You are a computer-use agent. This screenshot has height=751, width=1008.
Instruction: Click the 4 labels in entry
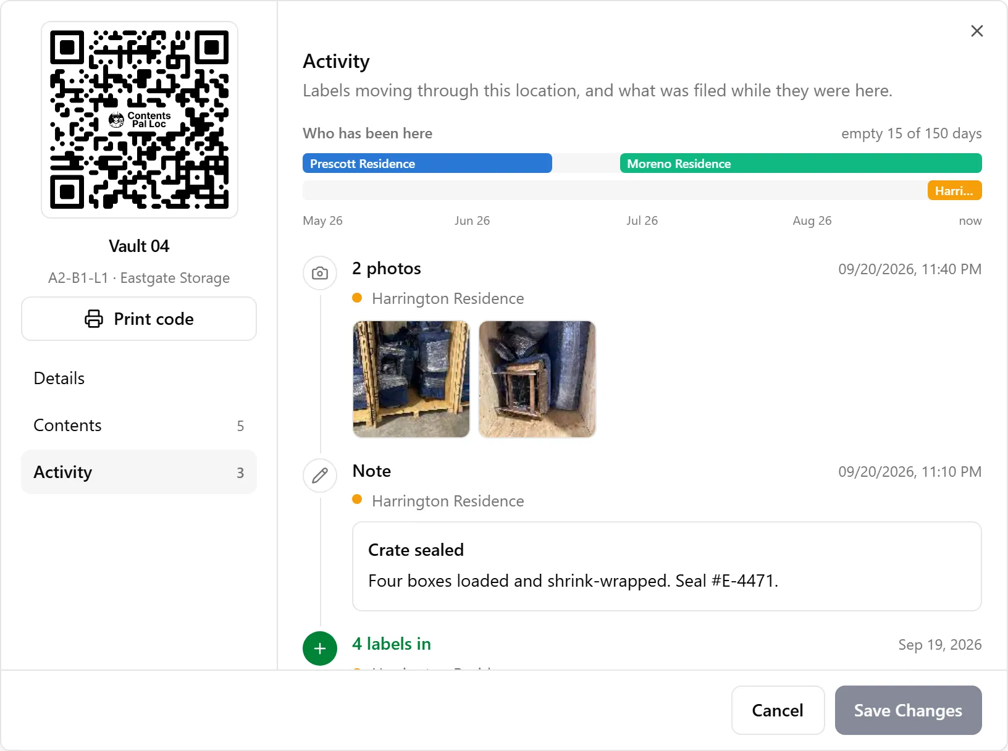[392, 644]
